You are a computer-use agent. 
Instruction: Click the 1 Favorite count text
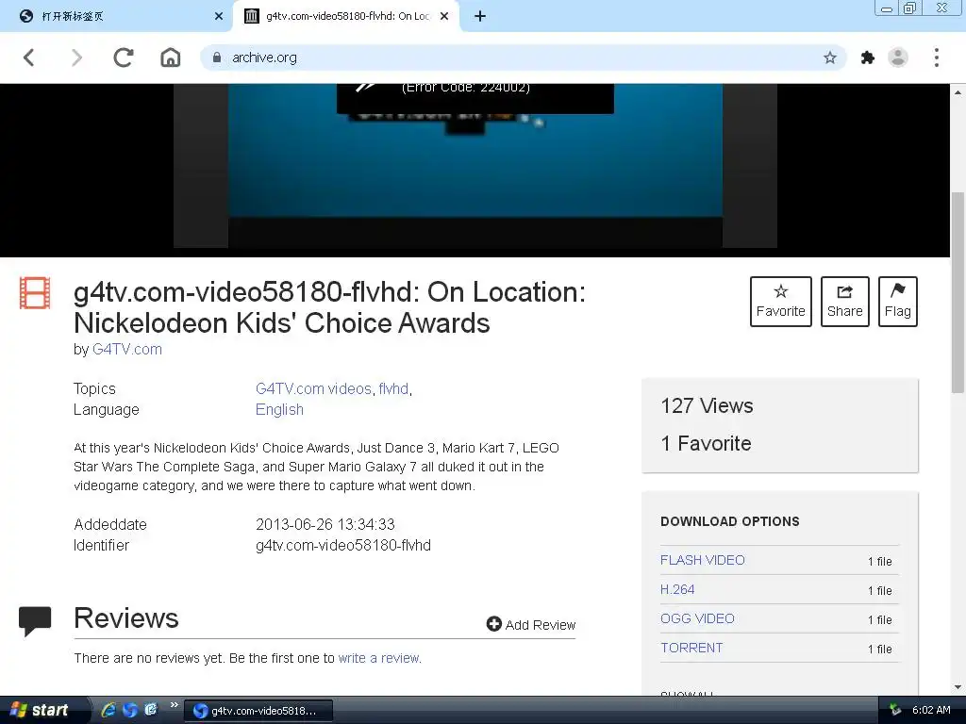pyautogui.click(x=706, y=443)
